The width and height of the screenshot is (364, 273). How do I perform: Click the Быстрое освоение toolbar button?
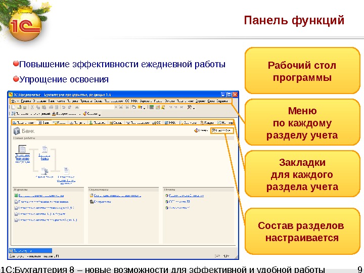tap(66, 114)
